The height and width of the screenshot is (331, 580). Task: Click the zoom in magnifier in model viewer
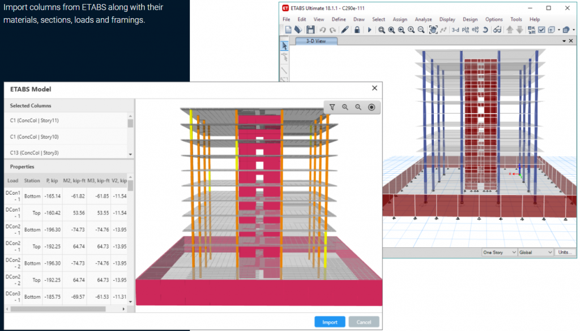(x=345, y=107)
